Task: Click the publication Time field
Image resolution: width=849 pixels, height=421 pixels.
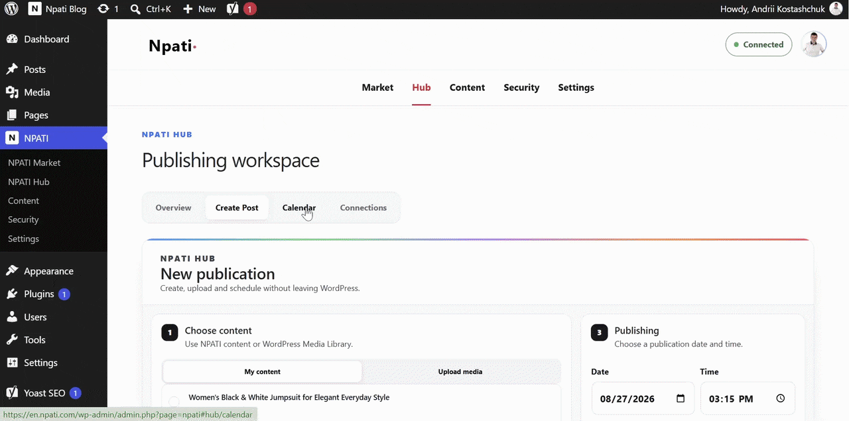Action: [748, 398]
